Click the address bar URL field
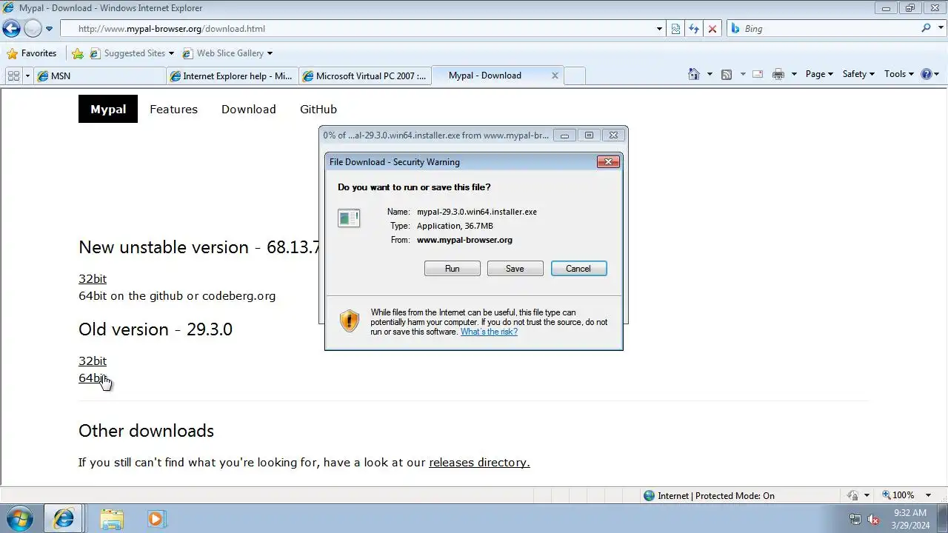948x533 pixels. pyautogui.click(x=355, y=29)
